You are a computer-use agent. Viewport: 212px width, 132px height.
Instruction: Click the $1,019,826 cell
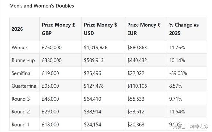click(96, 48)
